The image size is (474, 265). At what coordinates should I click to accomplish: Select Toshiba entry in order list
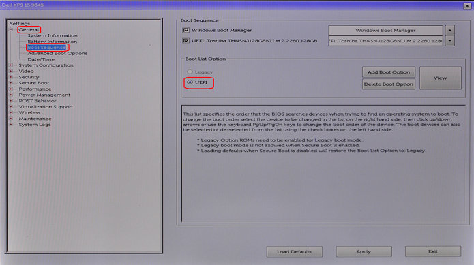pos(385,41)
